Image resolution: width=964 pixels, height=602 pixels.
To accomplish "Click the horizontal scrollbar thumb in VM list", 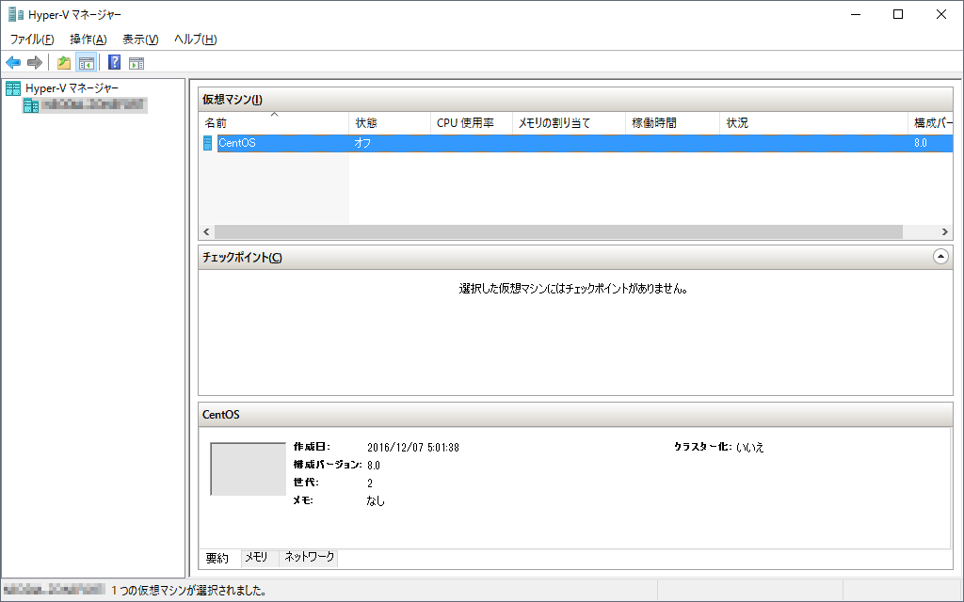I will (x=558, y=231).
